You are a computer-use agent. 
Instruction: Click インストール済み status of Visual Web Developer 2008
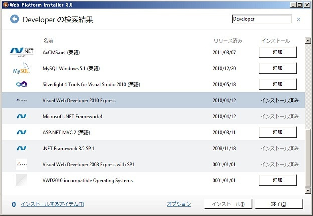(x=279, y=164)
